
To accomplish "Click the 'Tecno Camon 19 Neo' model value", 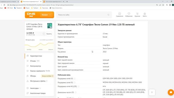I will click(x=110, y=48).
